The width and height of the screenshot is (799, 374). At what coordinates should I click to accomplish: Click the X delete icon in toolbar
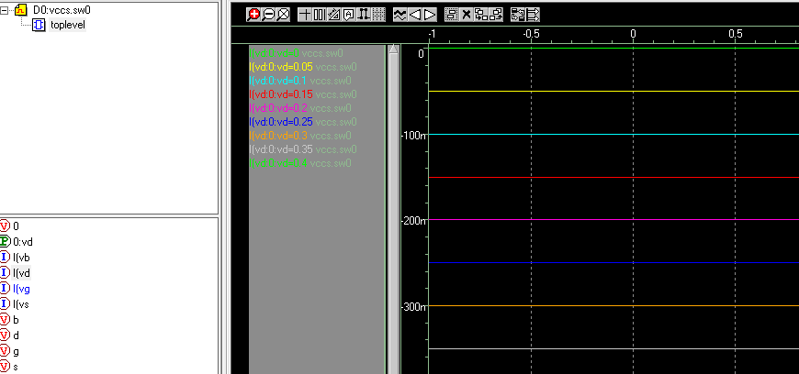pos(467,15)
